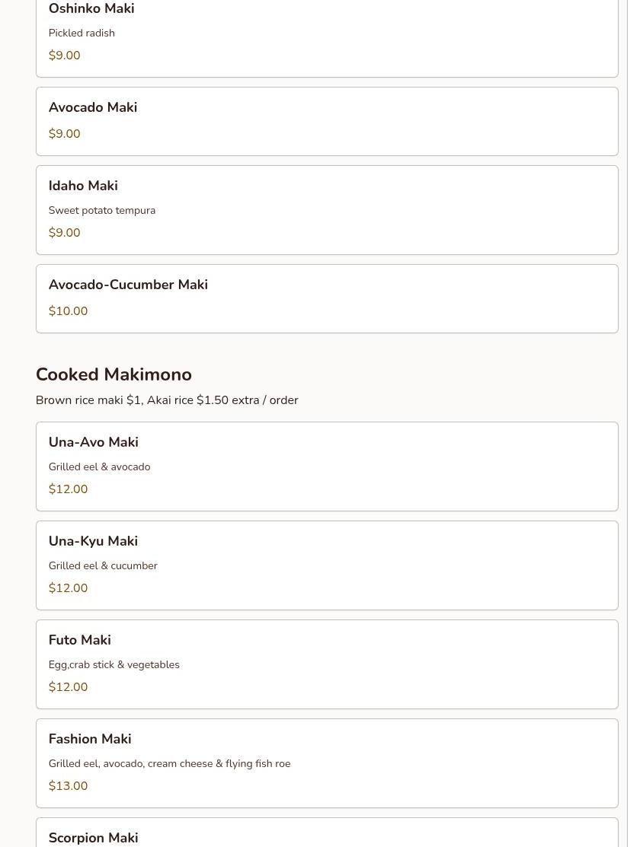Click the brown rice extra charge note
Viewport: 643px width, 847px height.
(x=167, y=400)
